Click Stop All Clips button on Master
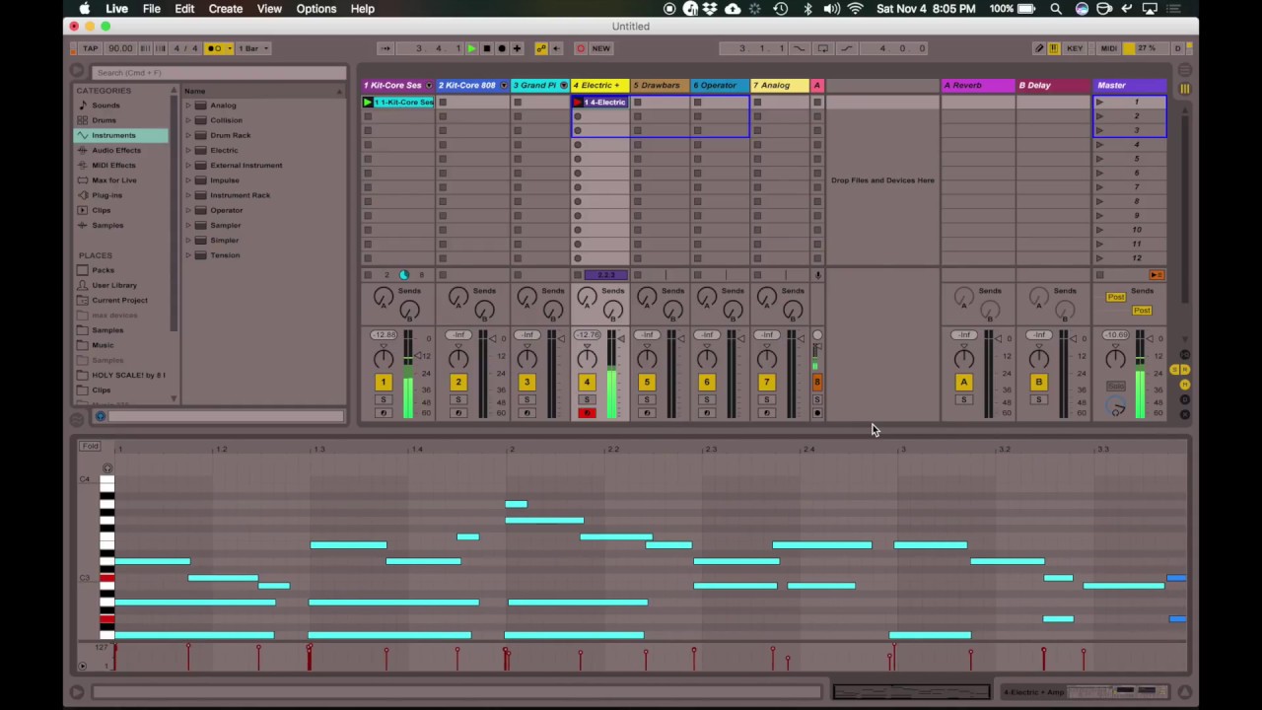The height and width of the screenshot is (710, 1262). (1100, 275)
